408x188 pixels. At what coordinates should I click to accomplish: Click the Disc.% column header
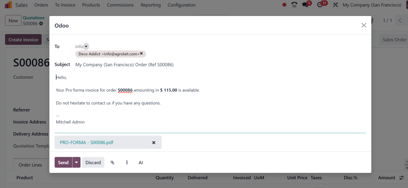point(351,178)
